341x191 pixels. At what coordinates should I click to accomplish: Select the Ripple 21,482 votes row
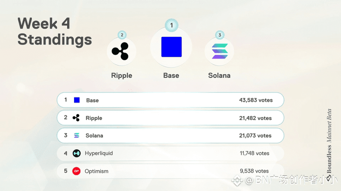[x=170, y=118]
